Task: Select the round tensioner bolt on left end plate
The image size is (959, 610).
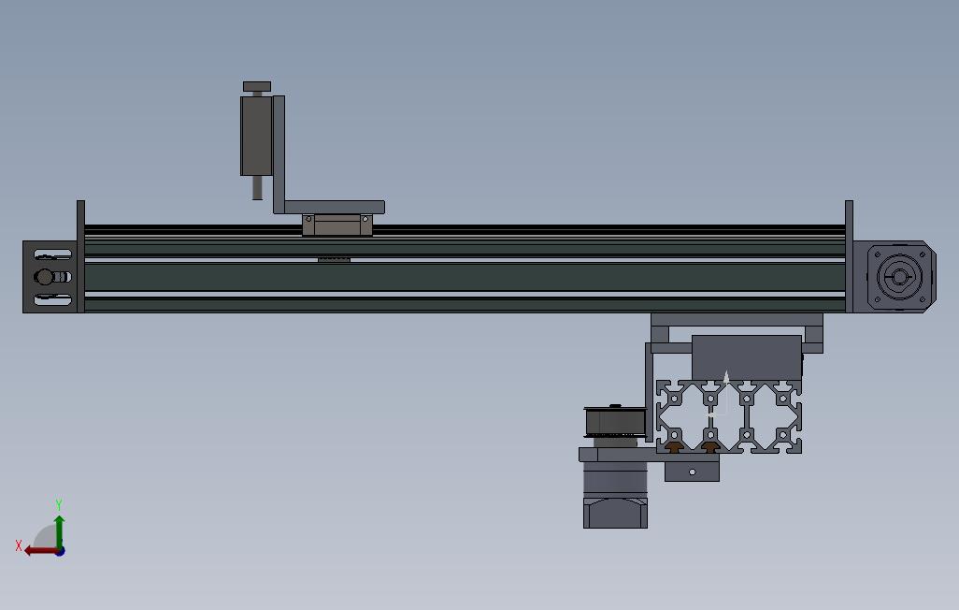Action: point(44,277)
